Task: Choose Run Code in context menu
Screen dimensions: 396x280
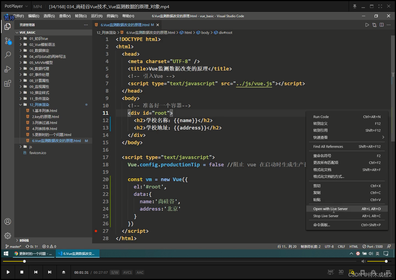Action: [347, 117]
